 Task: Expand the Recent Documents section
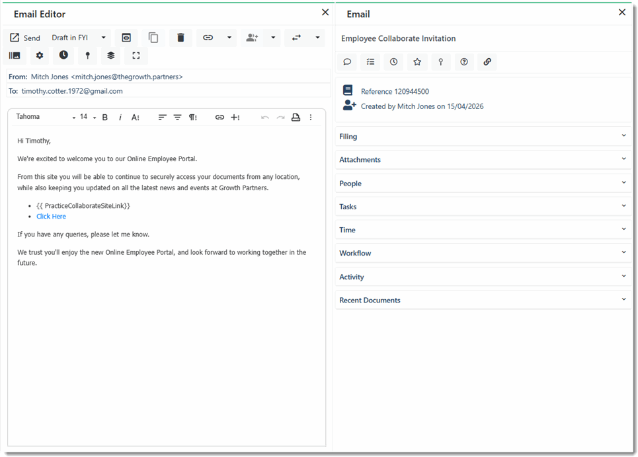coord(483,300)
